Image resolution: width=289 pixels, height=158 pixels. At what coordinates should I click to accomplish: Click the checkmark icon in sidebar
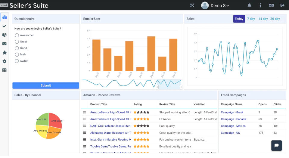[x=5, y=26]
